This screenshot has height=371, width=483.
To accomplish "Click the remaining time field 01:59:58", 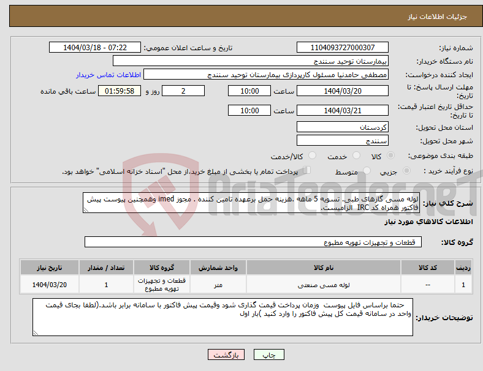I will 120,91.
